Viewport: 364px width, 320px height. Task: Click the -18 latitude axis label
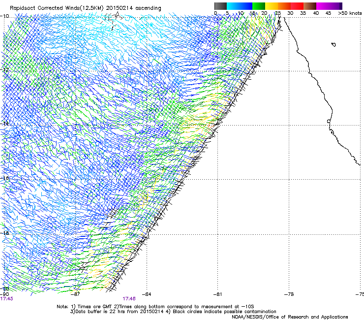point(4,233)
